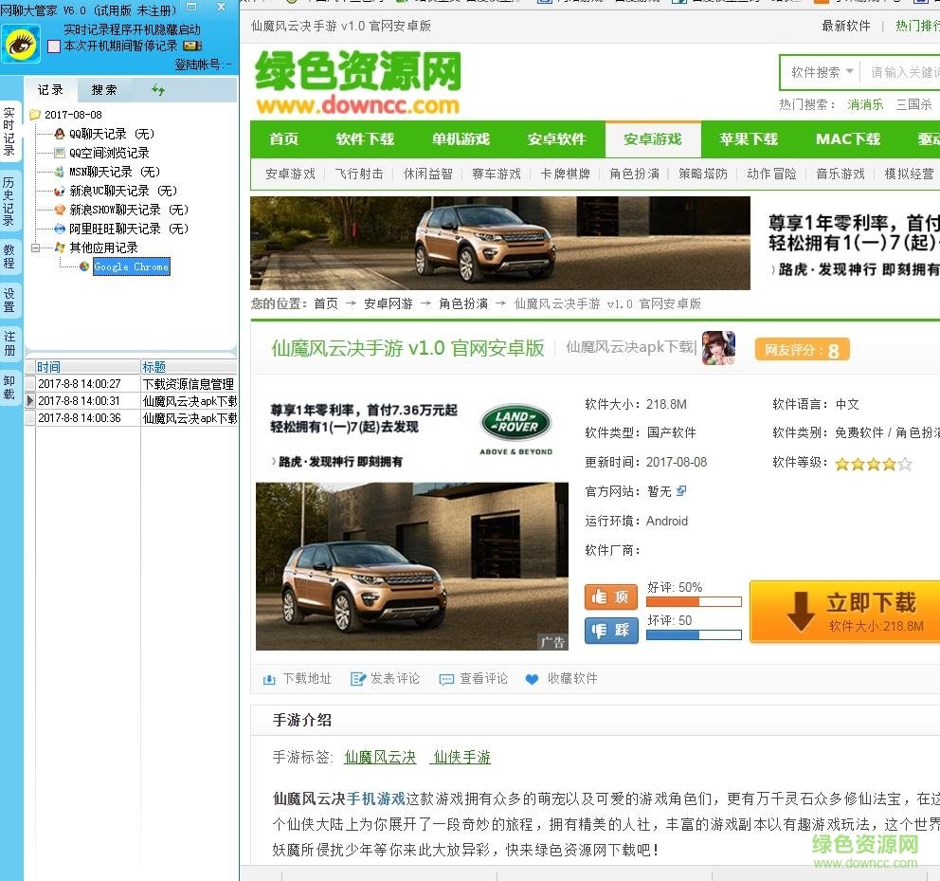Switch to the 搜索 tab
Viewport: 940px width, 881px height.
click(x=102, y=89)
